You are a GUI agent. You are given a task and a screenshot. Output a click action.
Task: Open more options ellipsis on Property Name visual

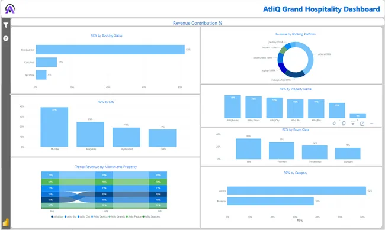tap(371, 124)
